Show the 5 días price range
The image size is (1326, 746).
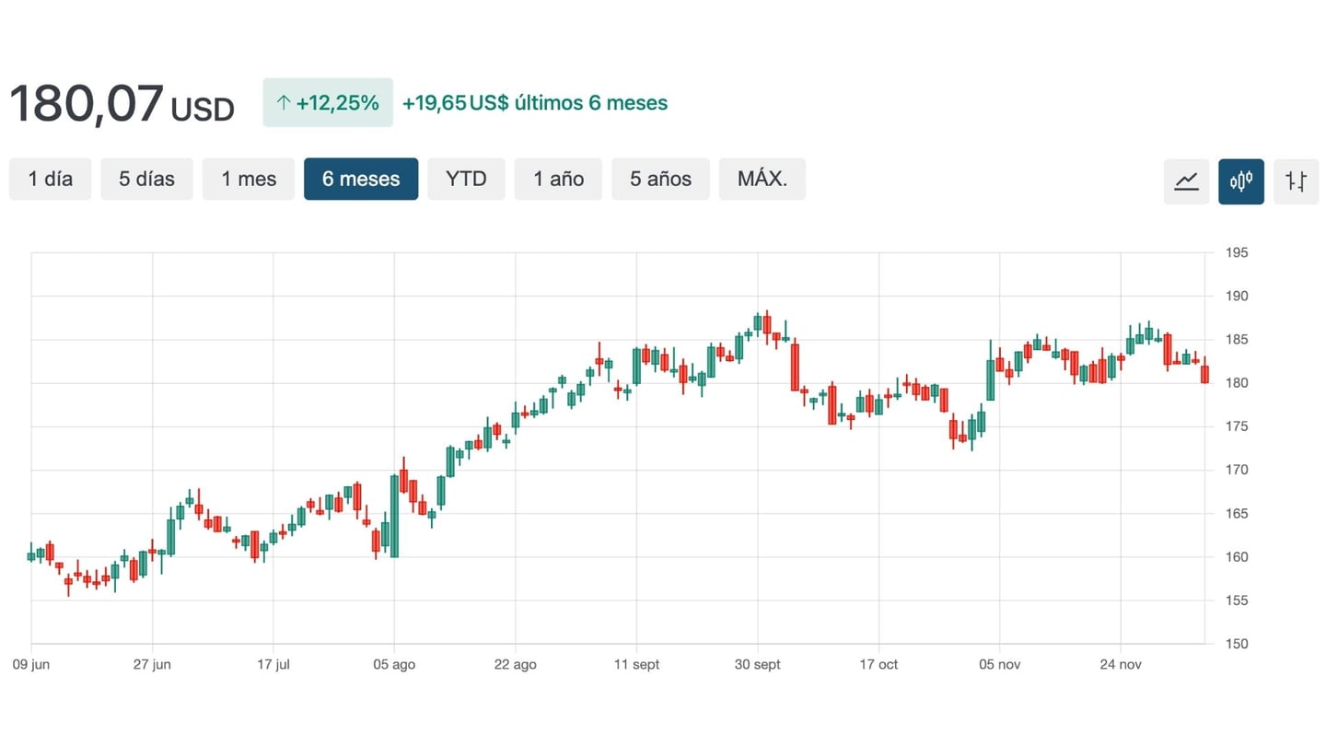tap(146, 179)
